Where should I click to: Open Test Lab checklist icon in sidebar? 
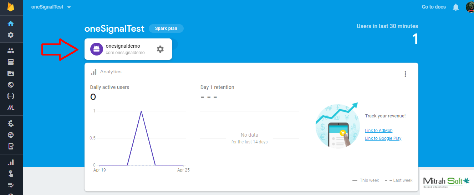click(x=11, y=146)
